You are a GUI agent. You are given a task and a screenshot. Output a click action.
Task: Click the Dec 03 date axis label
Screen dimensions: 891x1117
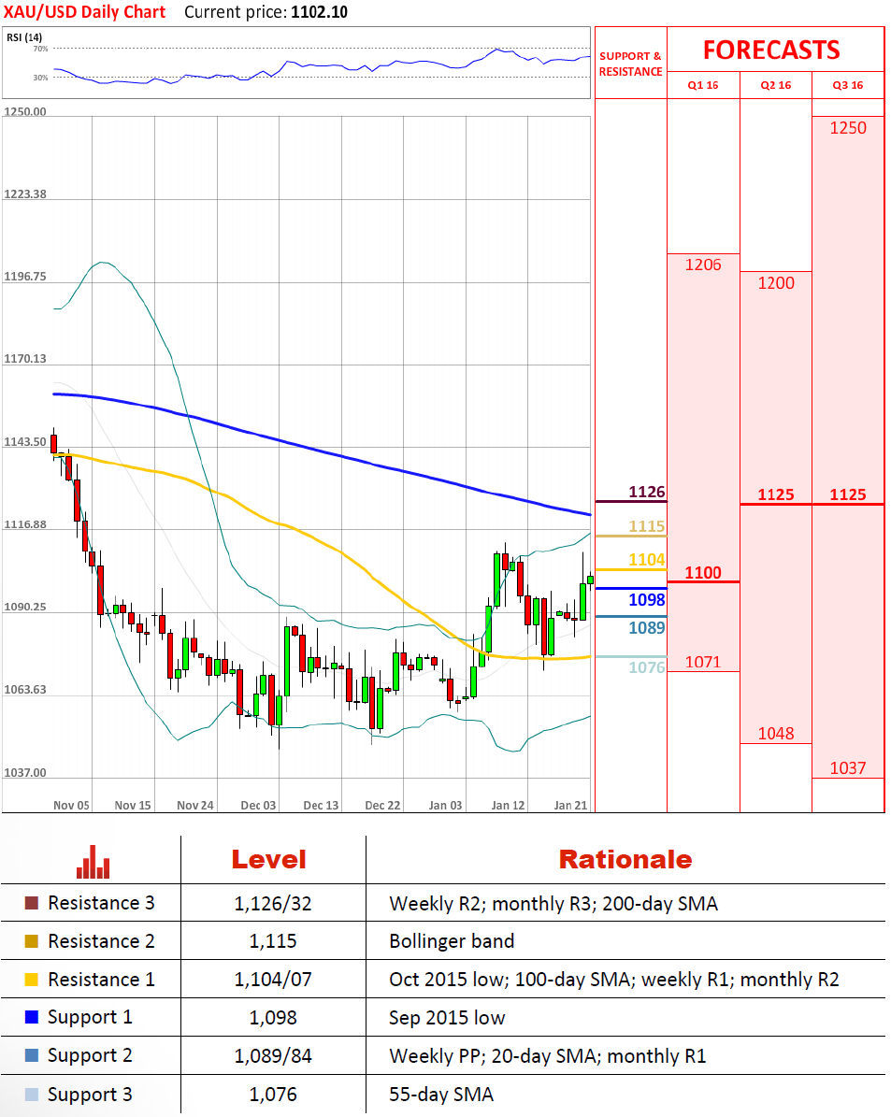[258, 805]
